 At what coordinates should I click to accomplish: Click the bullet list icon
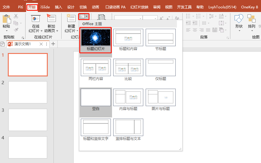coord(188,16)
